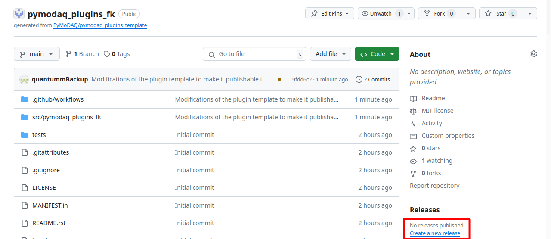Open the PyMoDAQ/pymodaq_plugins_template link
The height and width of the screenshot is (239, 551).
point(100,25)
